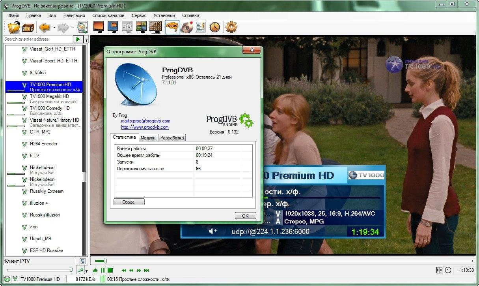Go back with the orange left arrow

point(45,27)
